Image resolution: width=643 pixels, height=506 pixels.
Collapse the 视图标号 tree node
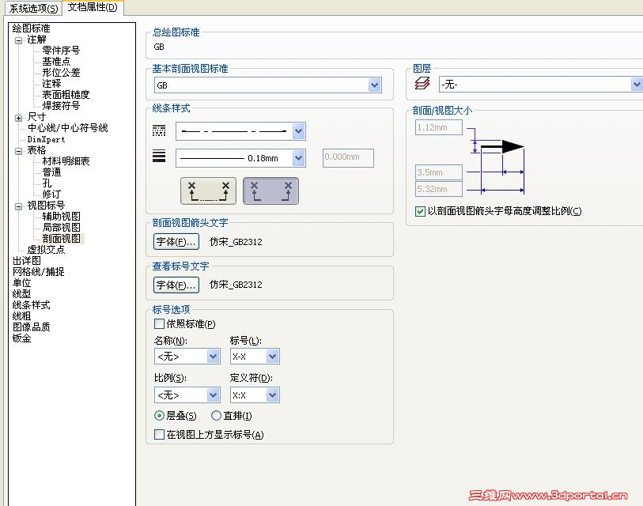point(18,206)
